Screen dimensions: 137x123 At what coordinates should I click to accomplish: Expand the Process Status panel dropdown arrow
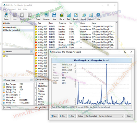click(x=32, y=80)
